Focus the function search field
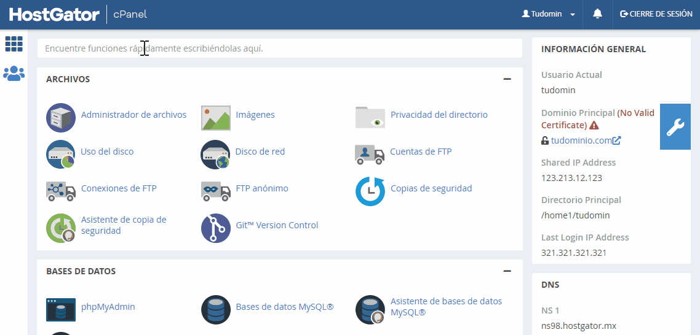The width and height of the screenshot is (700, 335). [x=279, y=48]
